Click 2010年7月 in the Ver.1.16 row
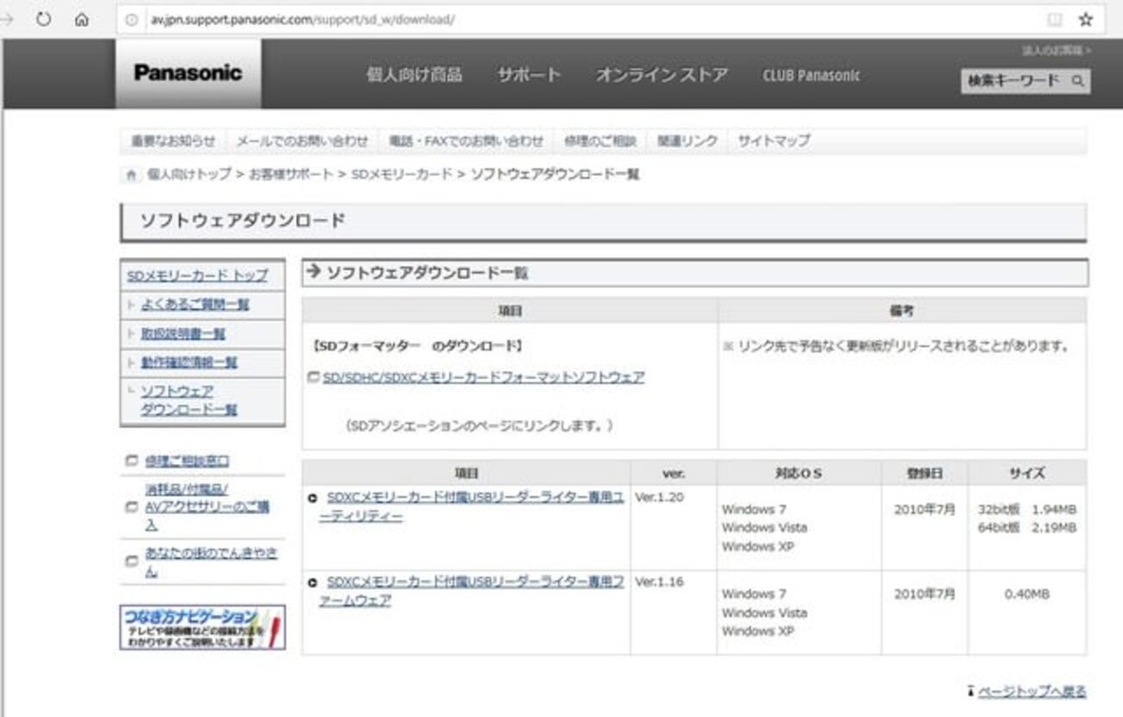 924,594
